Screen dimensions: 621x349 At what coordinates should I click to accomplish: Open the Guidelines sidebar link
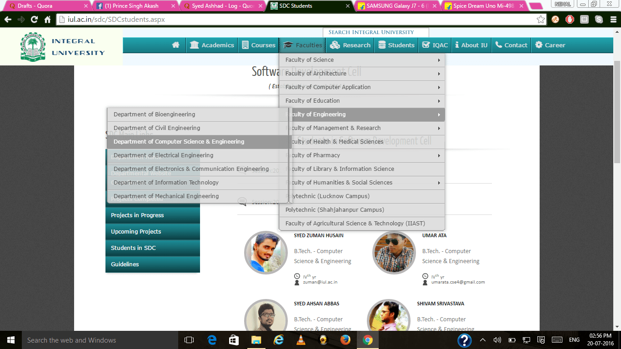[153, 264]
